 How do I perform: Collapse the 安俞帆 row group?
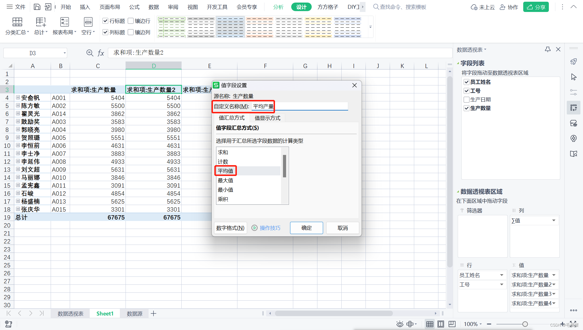pos(18,97)
